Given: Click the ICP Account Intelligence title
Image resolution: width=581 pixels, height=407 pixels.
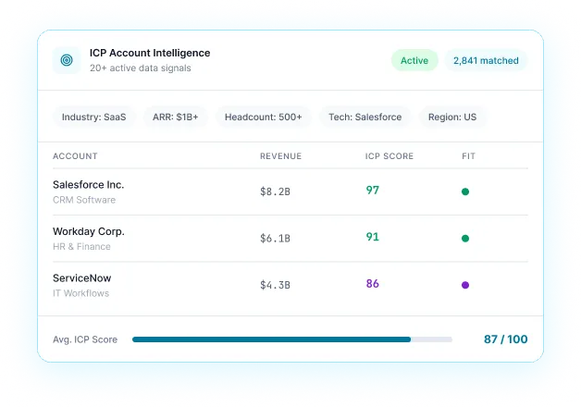Looking at the screenshot, I should [x=150, y=53].
